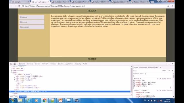Expand the overflow shorthand triangle
This screenshot has height=103, width=184.
point(144,92)
